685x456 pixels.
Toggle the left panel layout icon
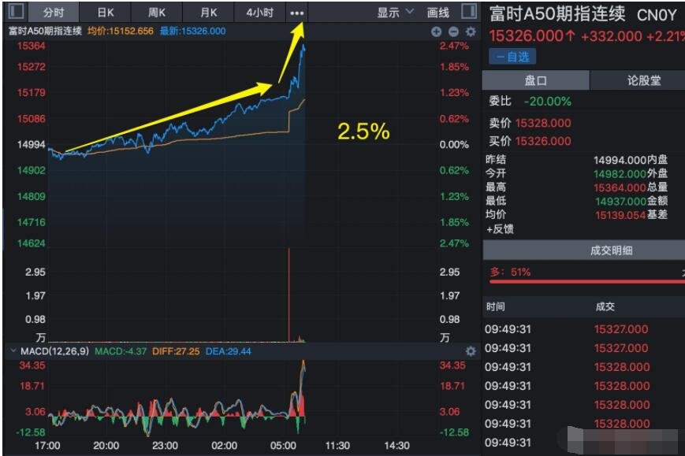(x=16, y=11)
